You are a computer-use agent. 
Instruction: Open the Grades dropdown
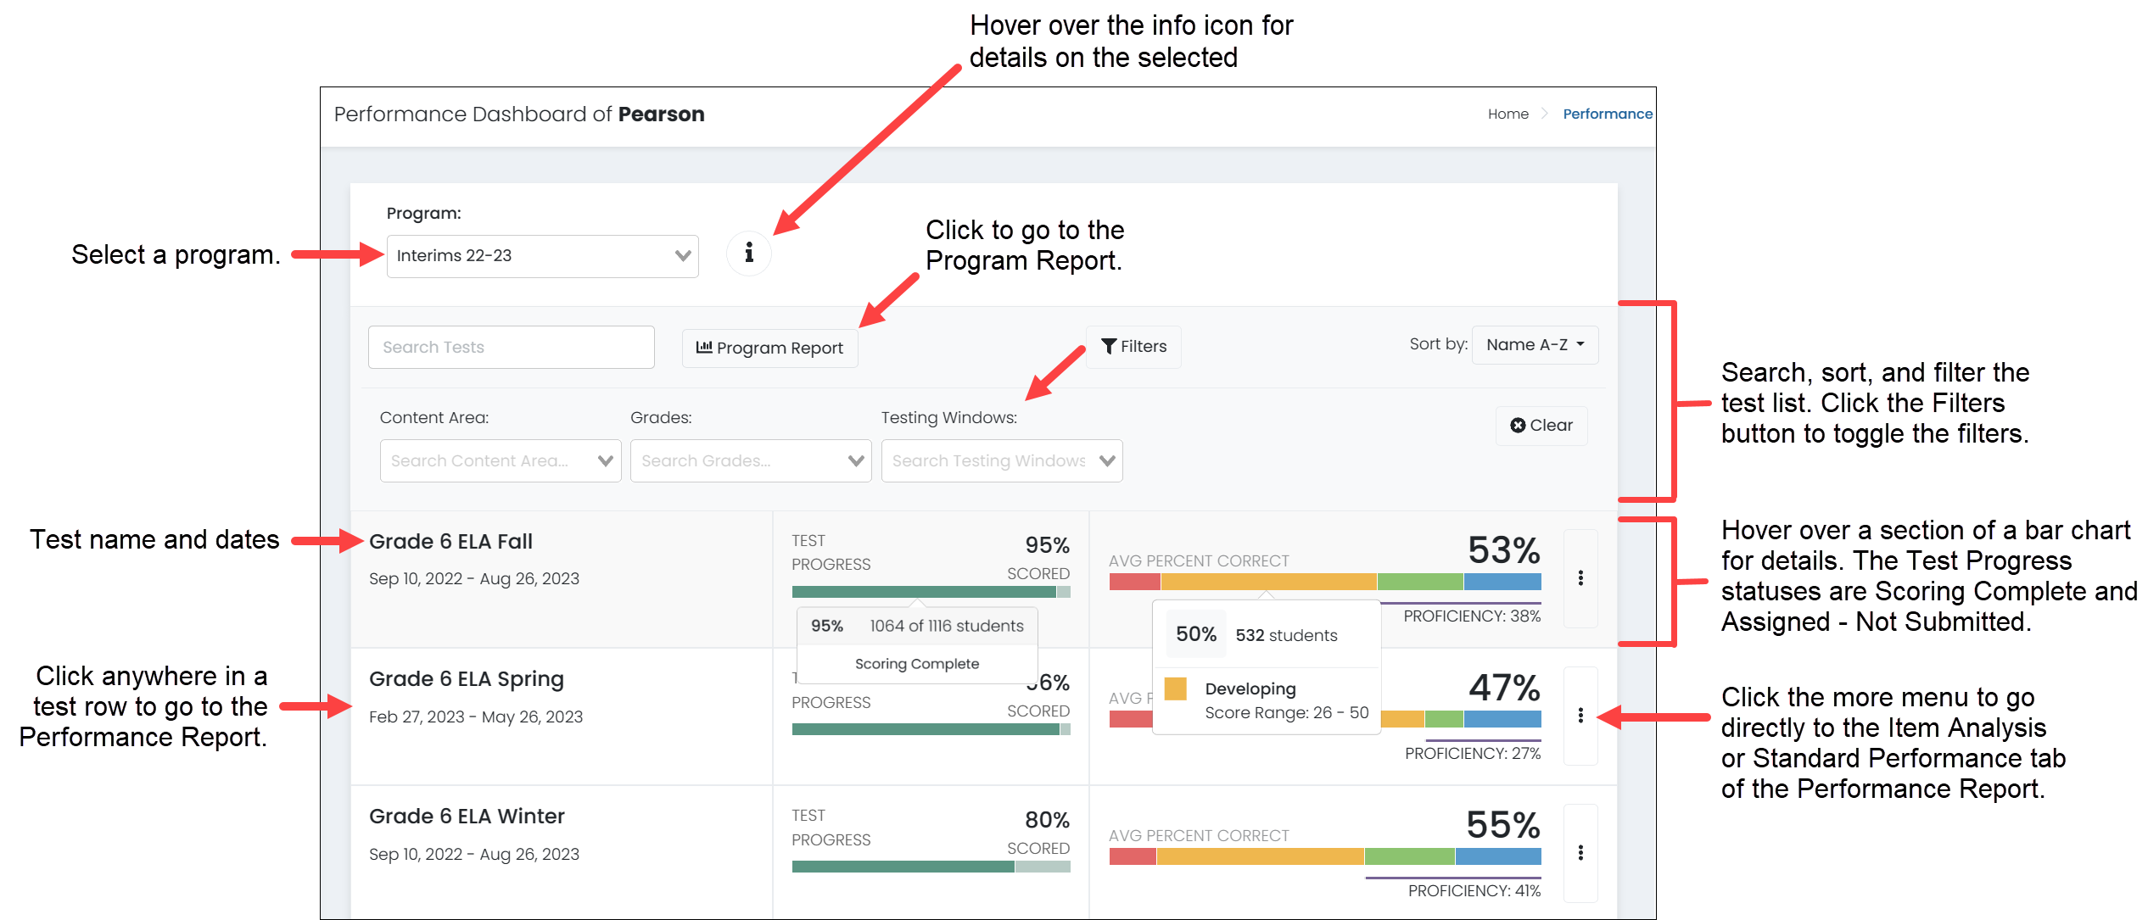coord(750,461)
